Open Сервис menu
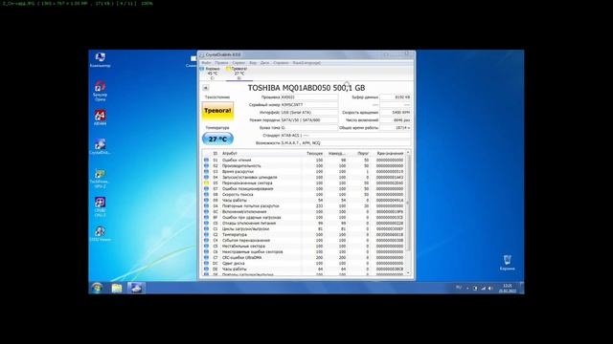 click(x=238, y=63)
